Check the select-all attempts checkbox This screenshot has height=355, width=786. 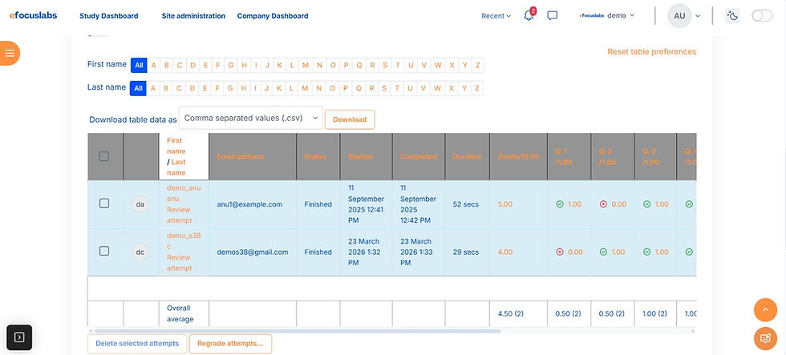point(104,156)
